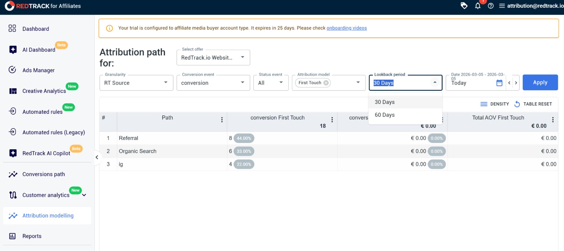Go to next date range arrow
The height and width of the screenshot is (251, 564).
tap(516, 83)
